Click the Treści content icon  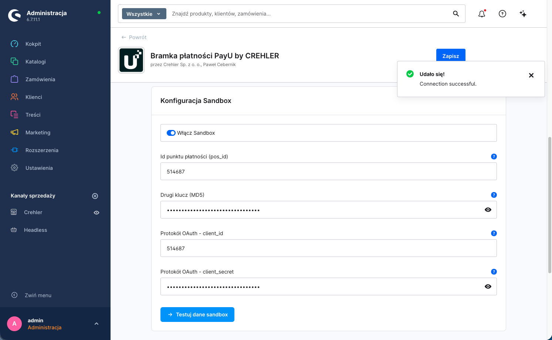coord(14,114)
